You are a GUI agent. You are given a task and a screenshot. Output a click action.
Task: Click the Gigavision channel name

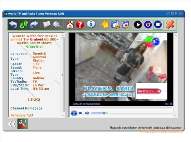coord(35,47)
